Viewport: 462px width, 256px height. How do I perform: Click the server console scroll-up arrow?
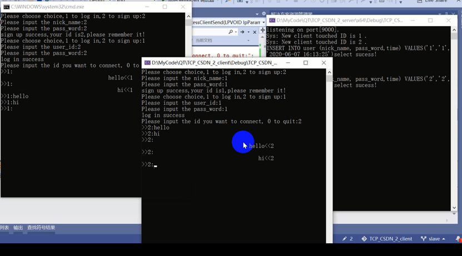click(454, 29)
